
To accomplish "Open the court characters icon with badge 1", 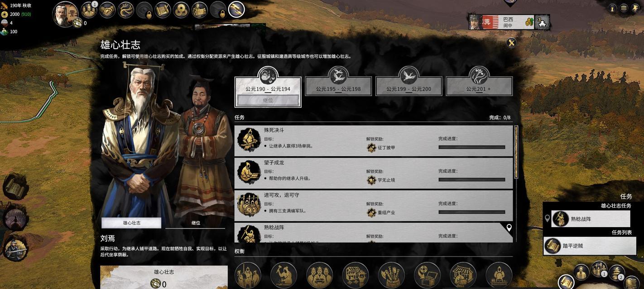I will coord(89,10).
